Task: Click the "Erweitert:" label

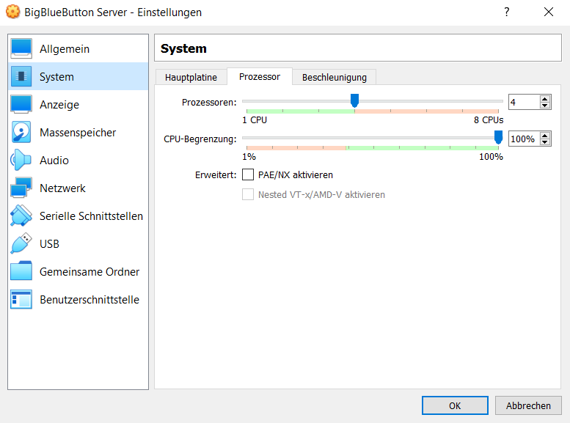Action: click(216, 175)
